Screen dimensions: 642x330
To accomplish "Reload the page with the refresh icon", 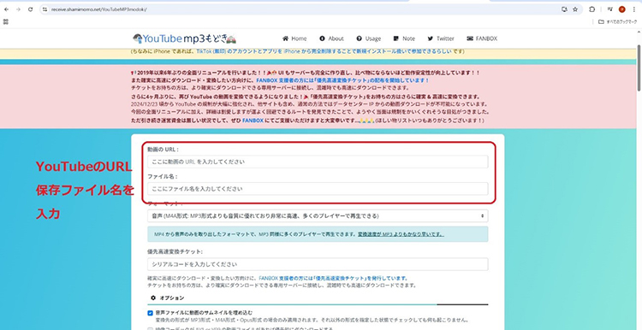I will (30, 9).
